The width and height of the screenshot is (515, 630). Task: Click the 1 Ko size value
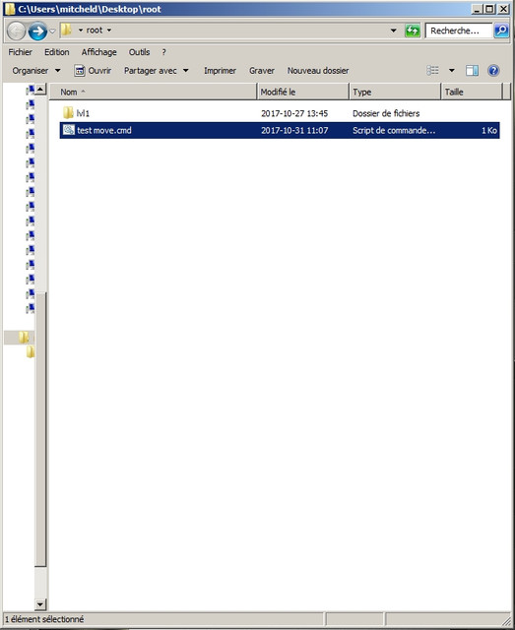[489, 131]
